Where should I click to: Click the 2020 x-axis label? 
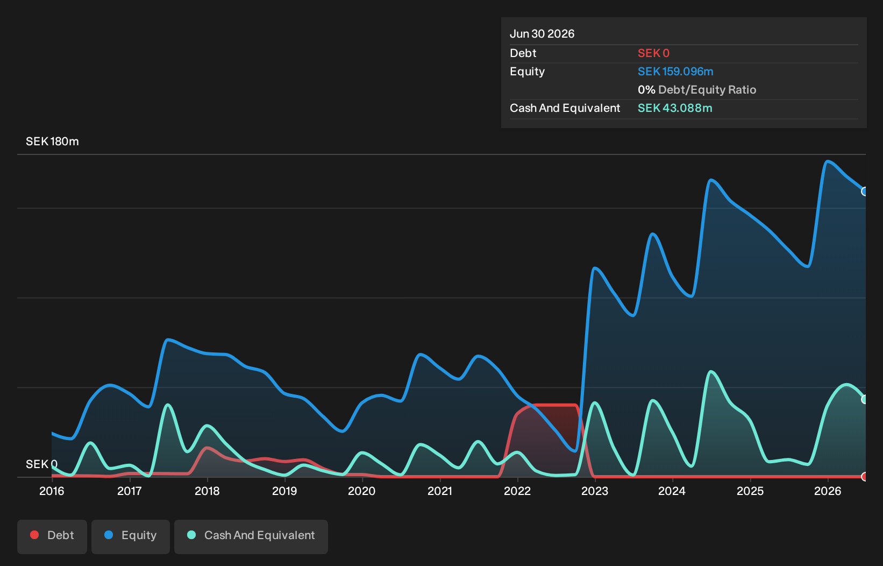(x=362, y=491)
